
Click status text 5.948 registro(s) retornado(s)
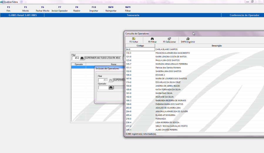(141, 134)
